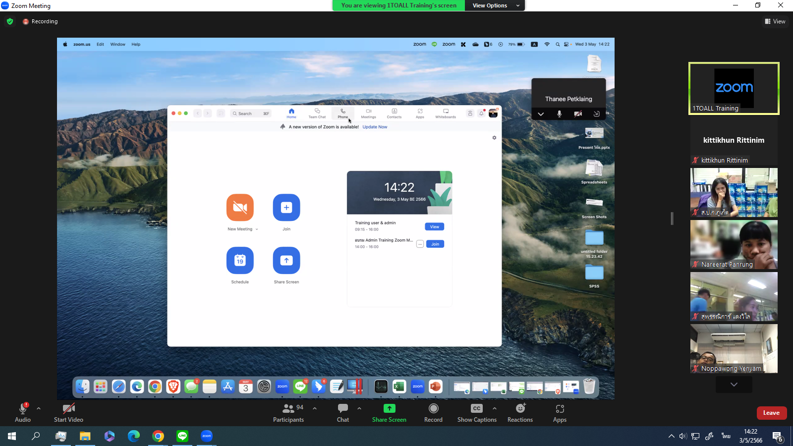
Task: Click the orange New Meeting icon
Action: [x=240, y=207]
